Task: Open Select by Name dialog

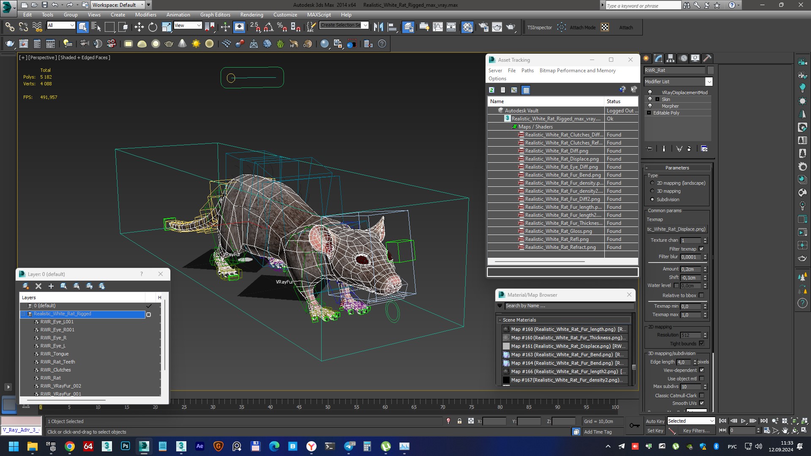Action: pyautogui.click(x=96, y=27)
